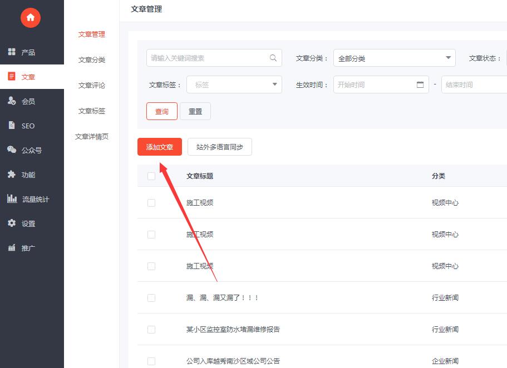Open the 功能 puzzle-piece section
This screenshot has width=507, height=368.
28,175
